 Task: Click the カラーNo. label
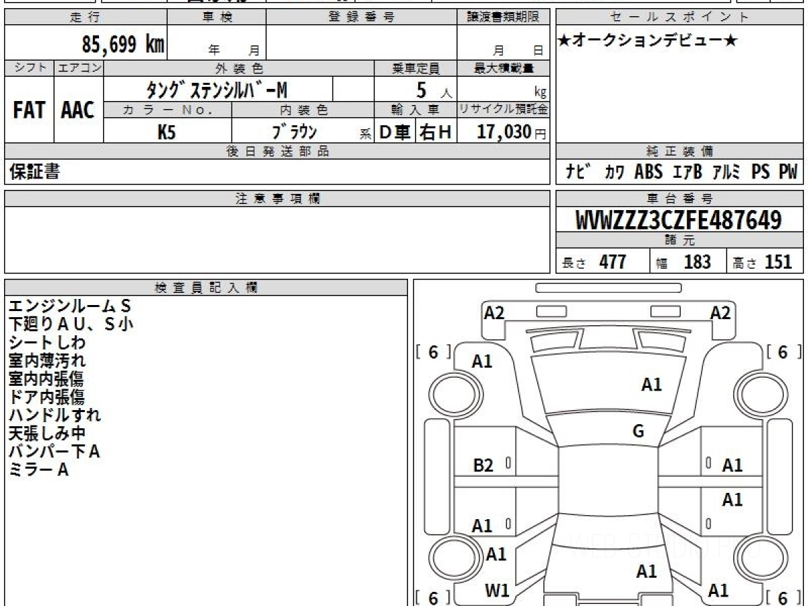[168, 110]
